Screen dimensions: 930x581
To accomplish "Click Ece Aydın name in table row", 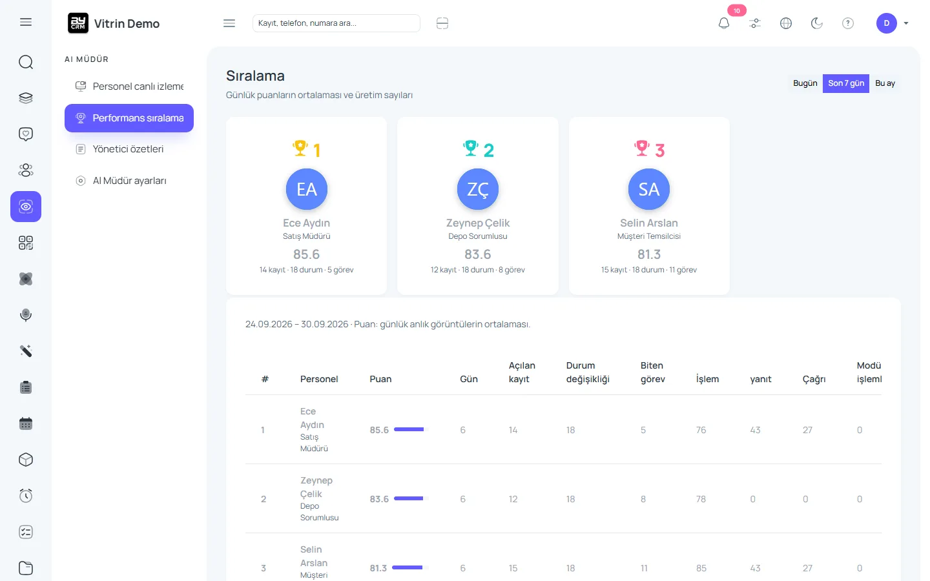I will 313,418.
